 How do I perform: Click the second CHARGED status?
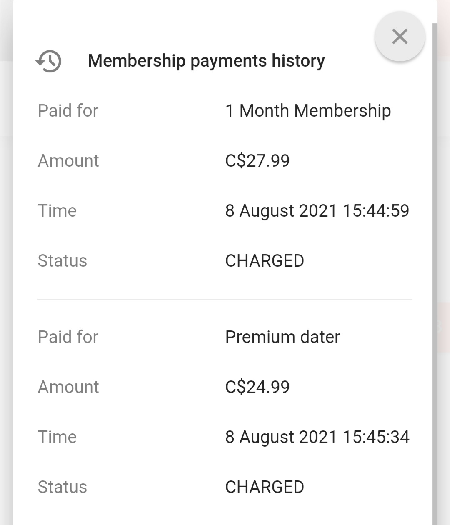(265, 487)
